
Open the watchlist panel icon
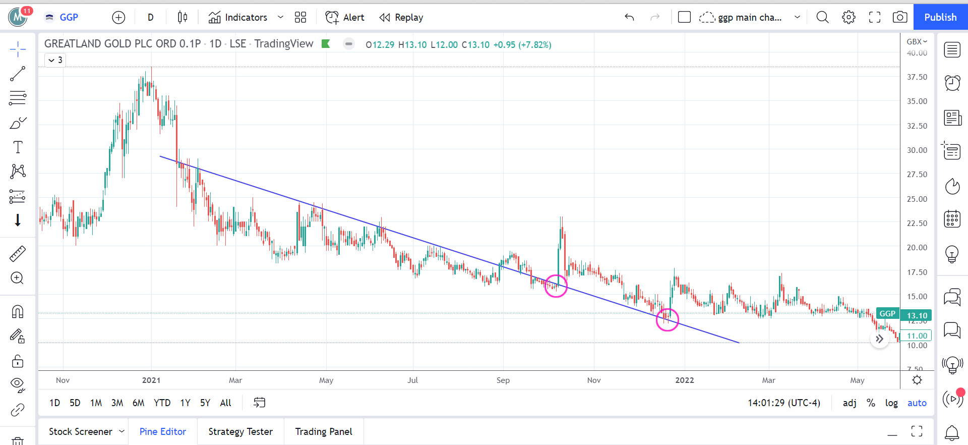tap(952, 50)
